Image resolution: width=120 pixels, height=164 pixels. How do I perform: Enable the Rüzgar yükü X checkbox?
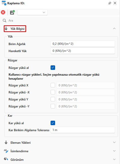[x=53, y=85]
